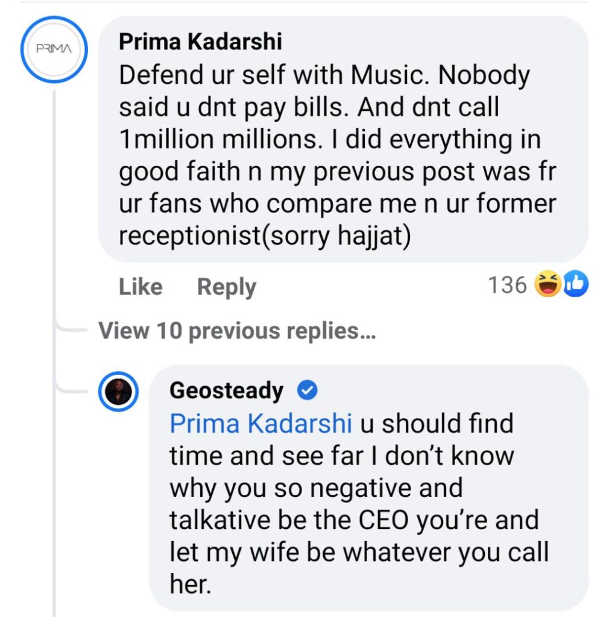Like Prima Kadarshi's comment
The image size is (609, 617).
(x=140, y=287)
